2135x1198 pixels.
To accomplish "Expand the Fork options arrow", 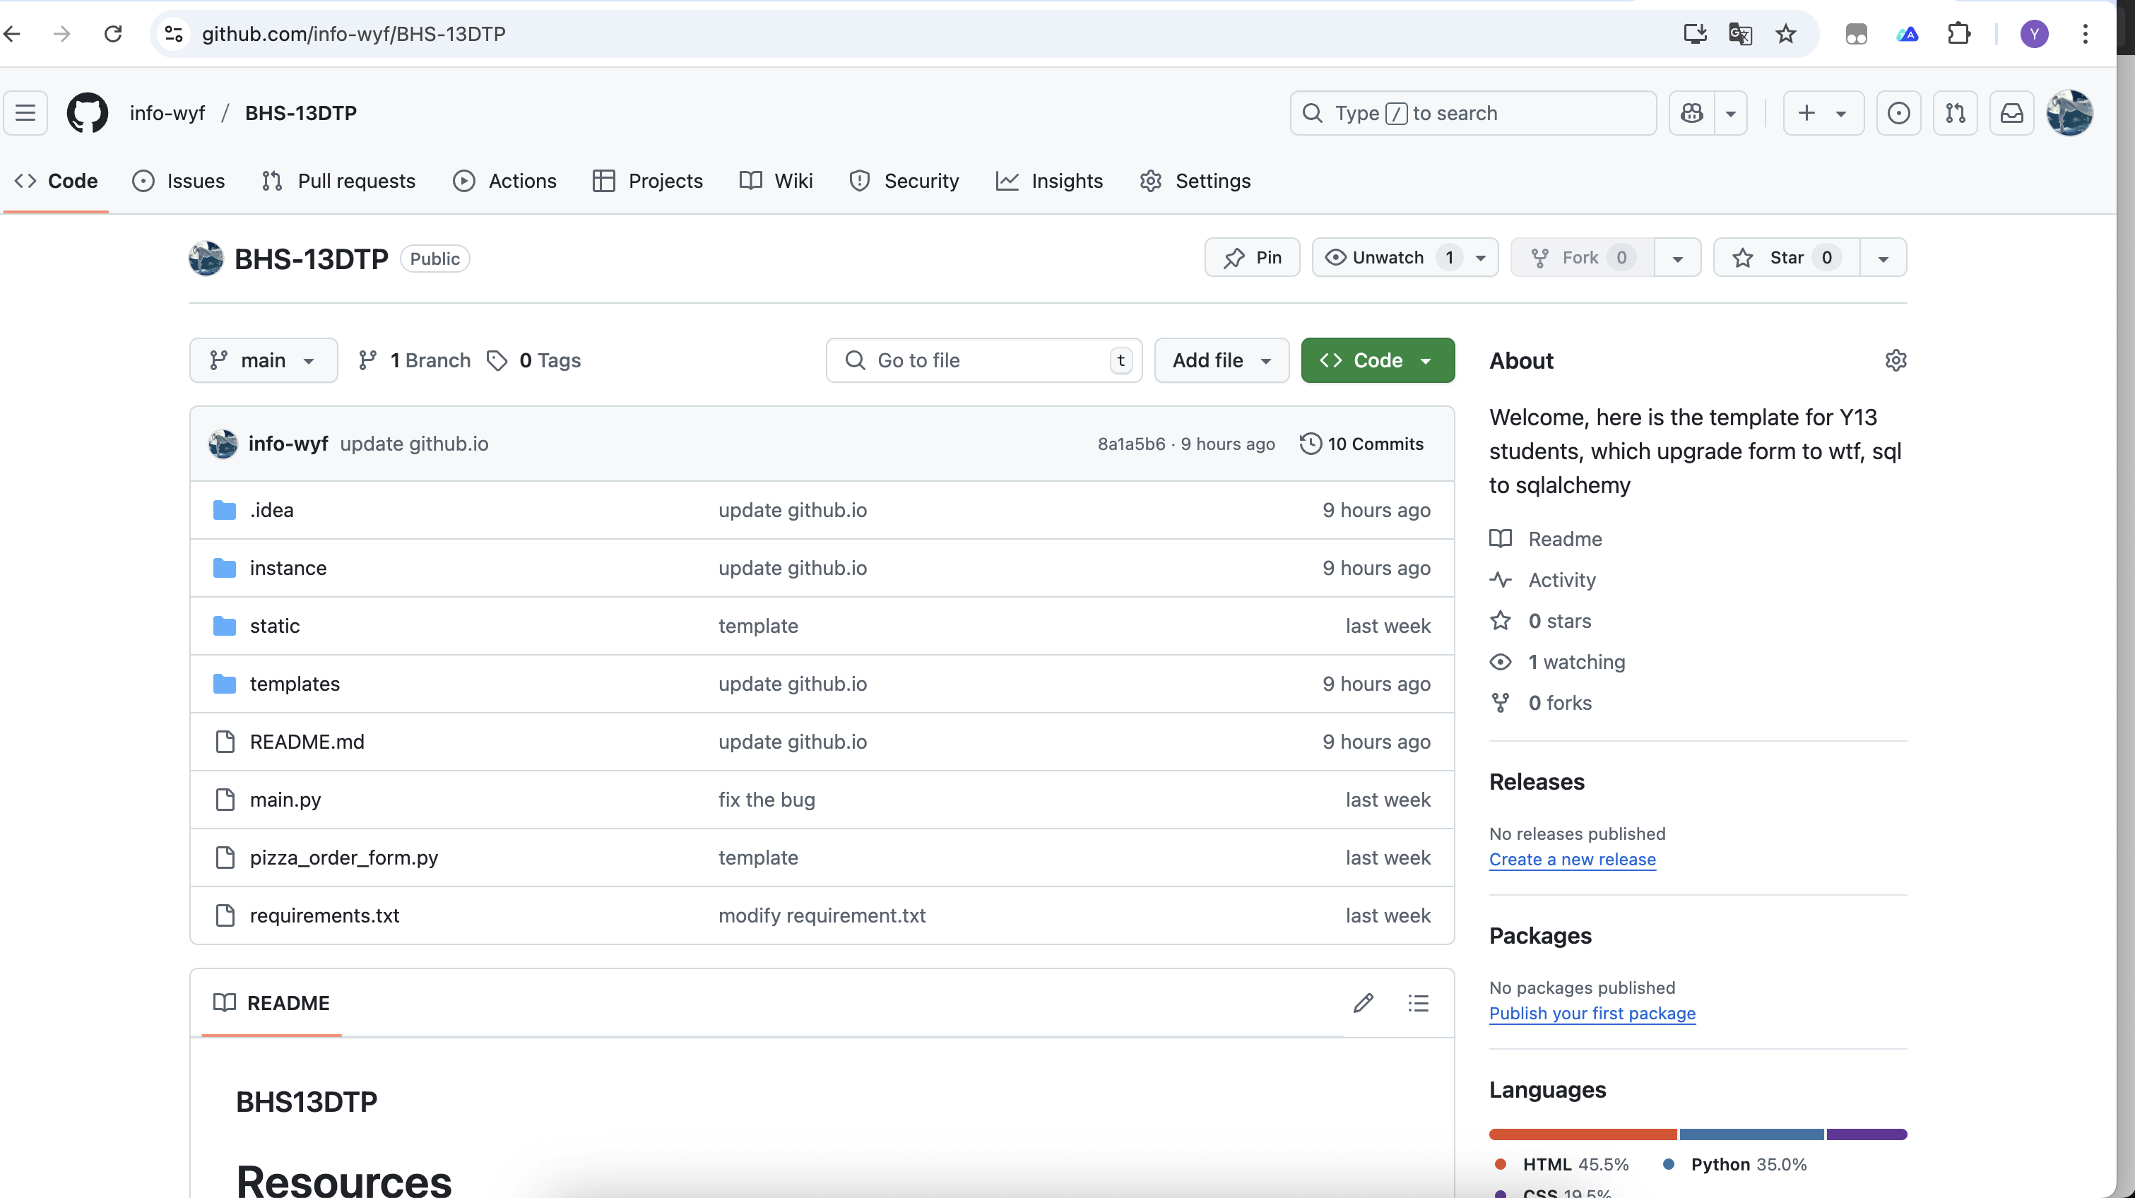I will pyautogui.click(x=1677, y=258).
